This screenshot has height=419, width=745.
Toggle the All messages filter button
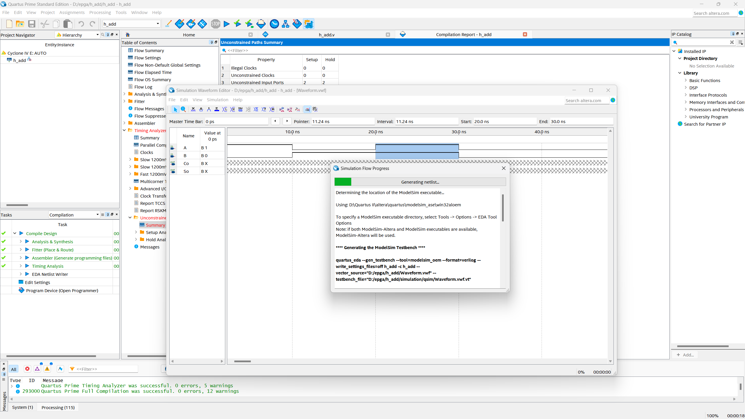[x=14, y=369]
